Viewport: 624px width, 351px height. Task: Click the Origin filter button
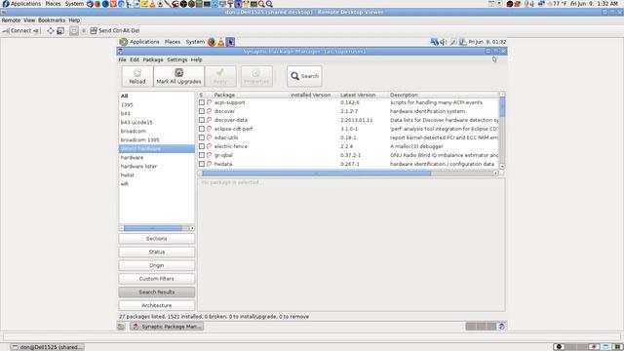156,265
